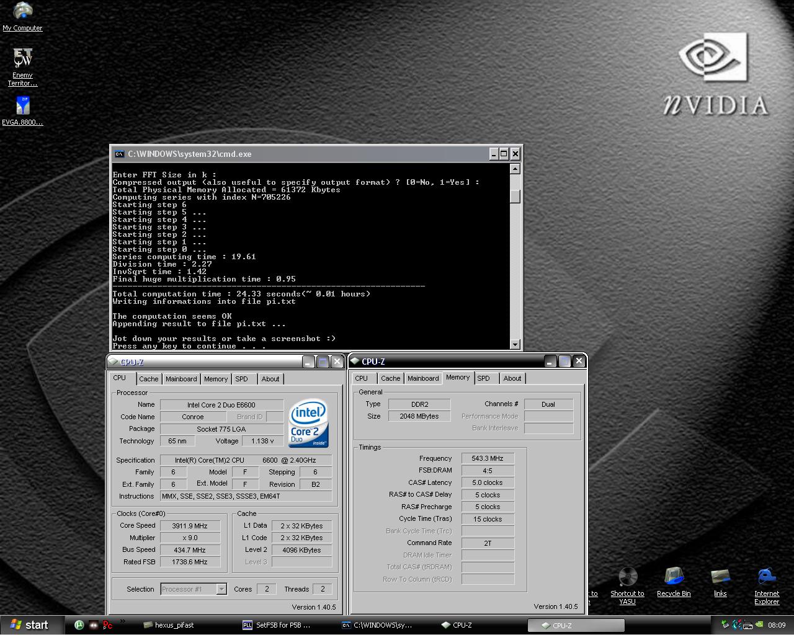
Task: Select Cache tab in left CPU-Z window
Action: click(x=149, y=379)
